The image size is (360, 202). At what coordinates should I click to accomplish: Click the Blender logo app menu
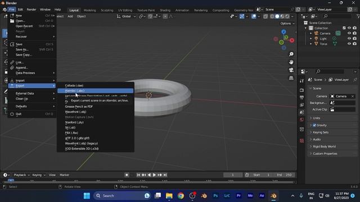click(4, 10)
